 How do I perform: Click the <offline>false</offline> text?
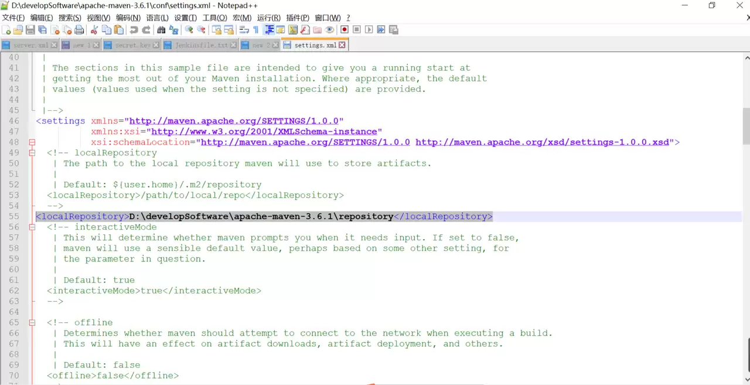coord(113,376)
